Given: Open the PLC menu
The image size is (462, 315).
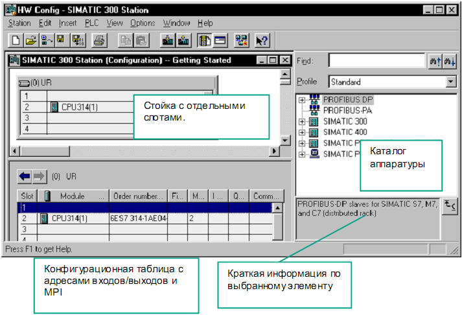Looking at the screenshot, I should point(91,23).
